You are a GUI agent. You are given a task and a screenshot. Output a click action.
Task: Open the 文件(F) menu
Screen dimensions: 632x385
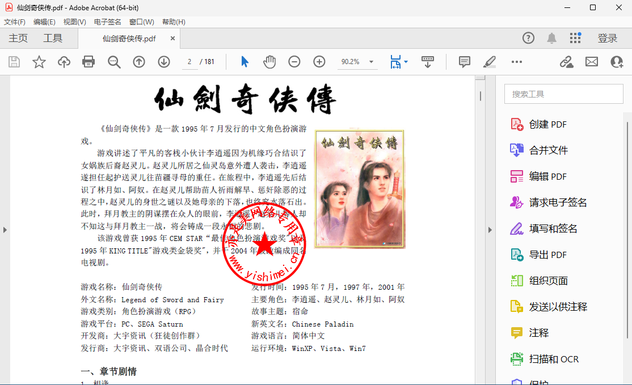tap(15, 22)
